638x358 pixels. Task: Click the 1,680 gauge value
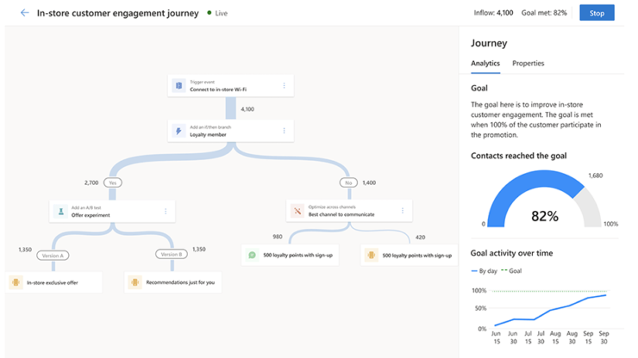(x=595, y=176)
